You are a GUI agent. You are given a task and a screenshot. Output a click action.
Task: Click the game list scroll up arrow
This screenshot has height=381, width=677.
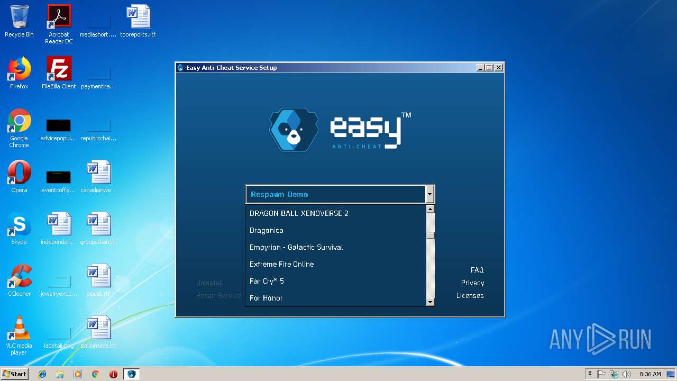430,209
